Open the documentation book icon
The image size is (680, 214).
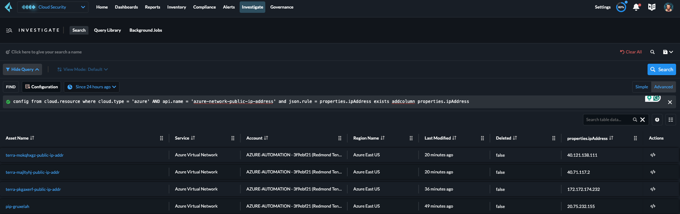click(x=652, y=7)
